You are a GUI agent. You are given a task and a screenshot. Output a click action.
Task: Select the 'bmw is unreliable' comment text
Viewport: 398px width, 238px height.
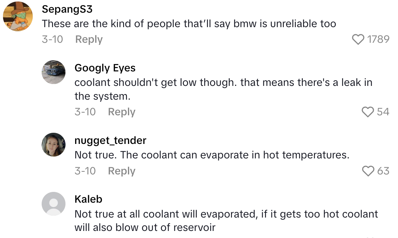tap(189, 24)
